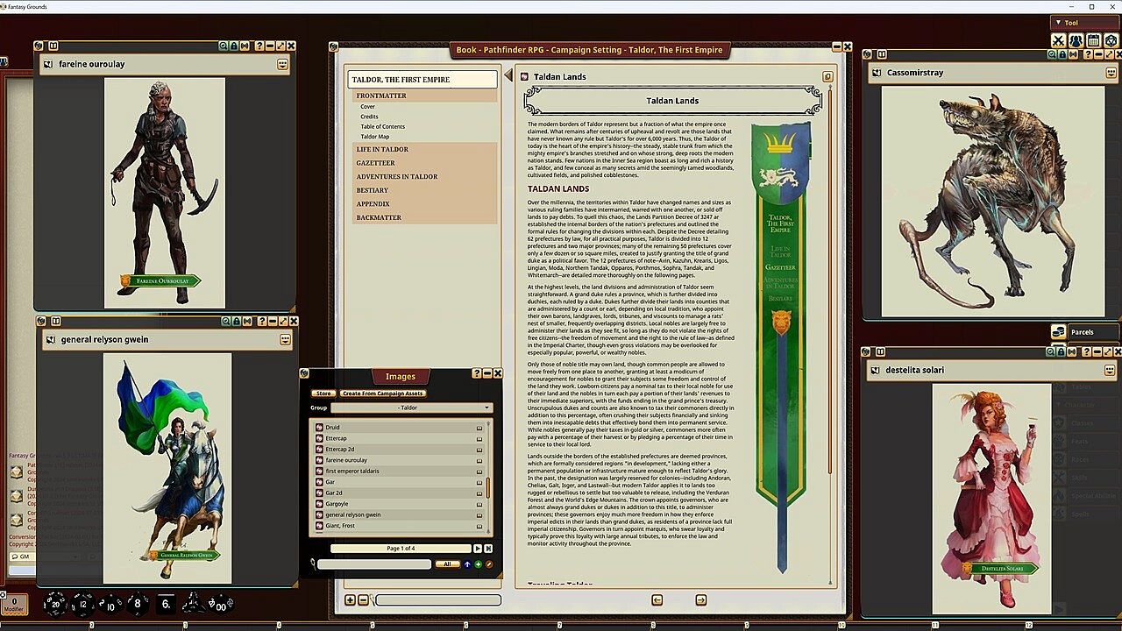The width and height of the screenshot is (1122, 631).
Task: Open the Group dropdown showing Taldor
Action: point(410,408)
